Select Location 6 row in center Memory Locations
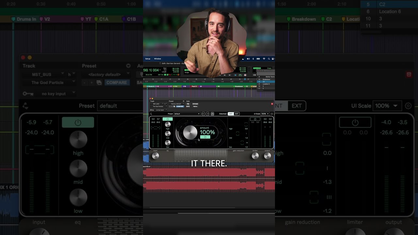 point(266,84)
